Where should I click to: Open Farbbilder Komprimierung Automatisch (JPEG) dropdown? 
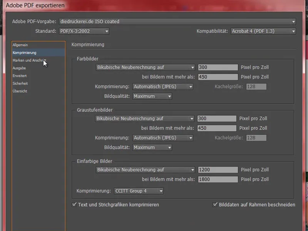tap(162, 86)
